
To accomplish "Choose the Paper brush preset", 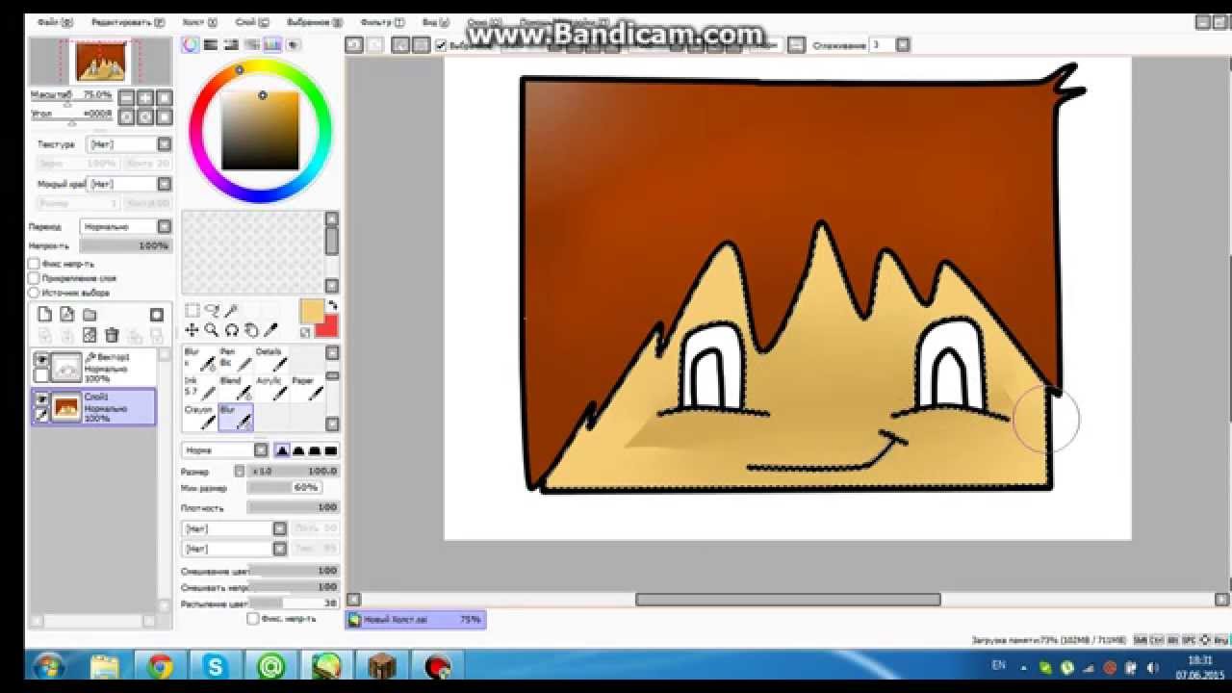I will point(307,387).
